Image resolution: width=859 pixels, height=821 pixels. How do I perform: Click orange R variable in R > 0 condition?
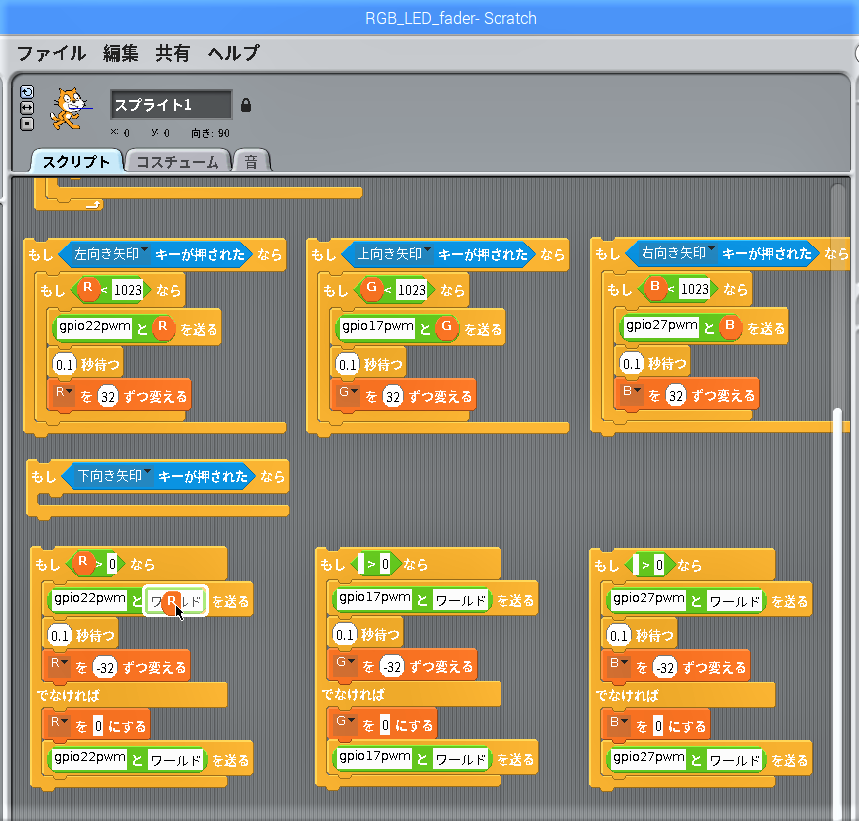pos(83,563)
